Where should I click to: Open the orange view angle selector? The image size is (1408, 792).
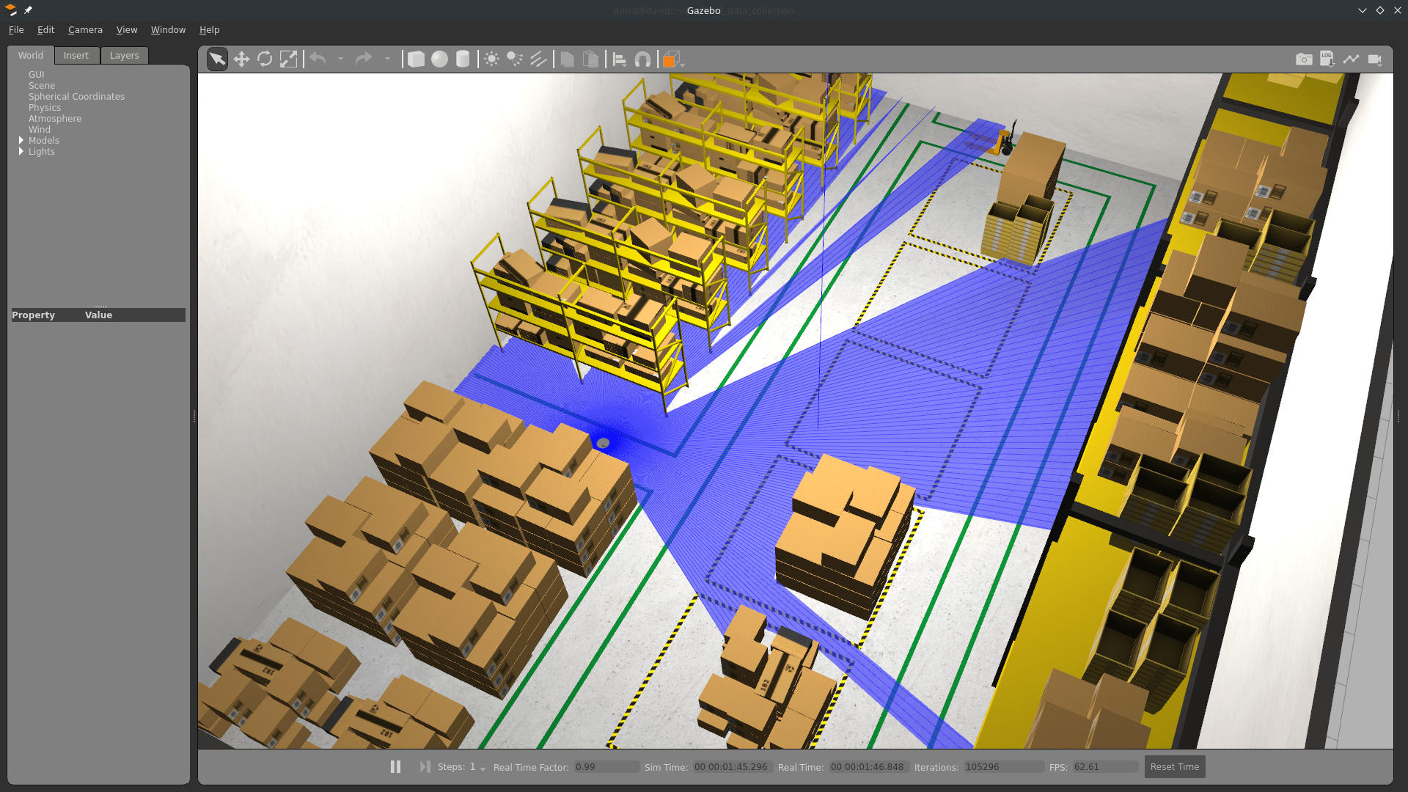click(672, 59)
